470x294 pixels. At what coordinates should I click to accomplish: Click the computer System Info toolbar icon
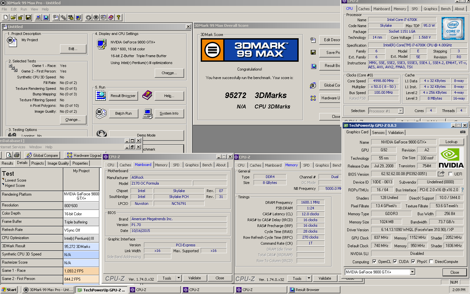click(38, 17)
